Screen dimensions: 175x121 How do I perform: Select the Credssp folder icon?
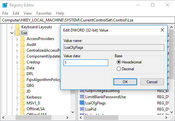click(23, 62)
